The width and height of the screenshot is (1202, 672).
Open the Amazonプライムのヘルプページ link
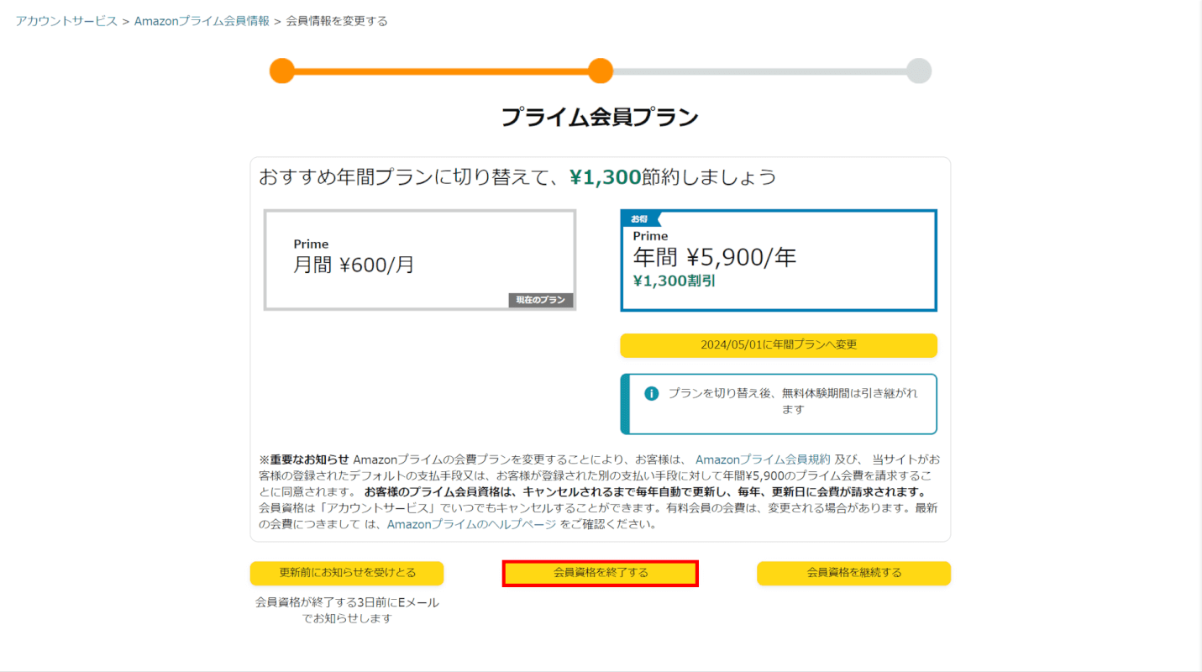[x=471, y=524]
